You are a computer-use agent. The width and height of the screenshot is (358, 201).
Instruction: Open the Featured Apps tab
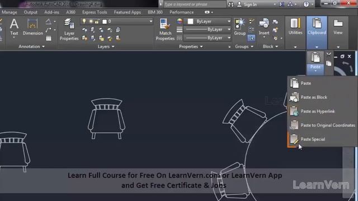[127, 12]
